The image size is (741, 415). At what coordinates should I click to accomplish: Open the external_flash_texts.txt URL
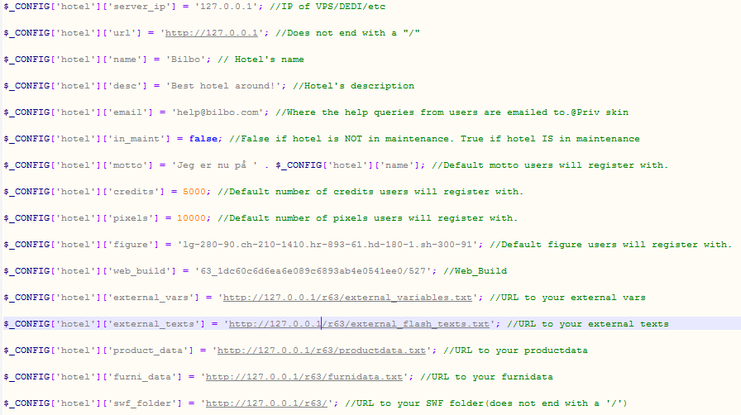[359, 324]
